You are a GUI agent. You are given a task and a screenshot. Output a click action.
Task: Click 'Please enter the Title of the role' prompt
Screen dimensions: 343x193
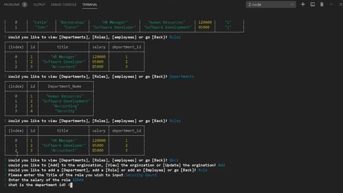(65, 175)
